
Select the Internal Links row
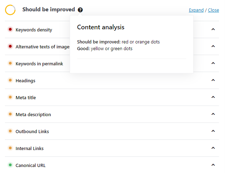(x=112, y=148)
